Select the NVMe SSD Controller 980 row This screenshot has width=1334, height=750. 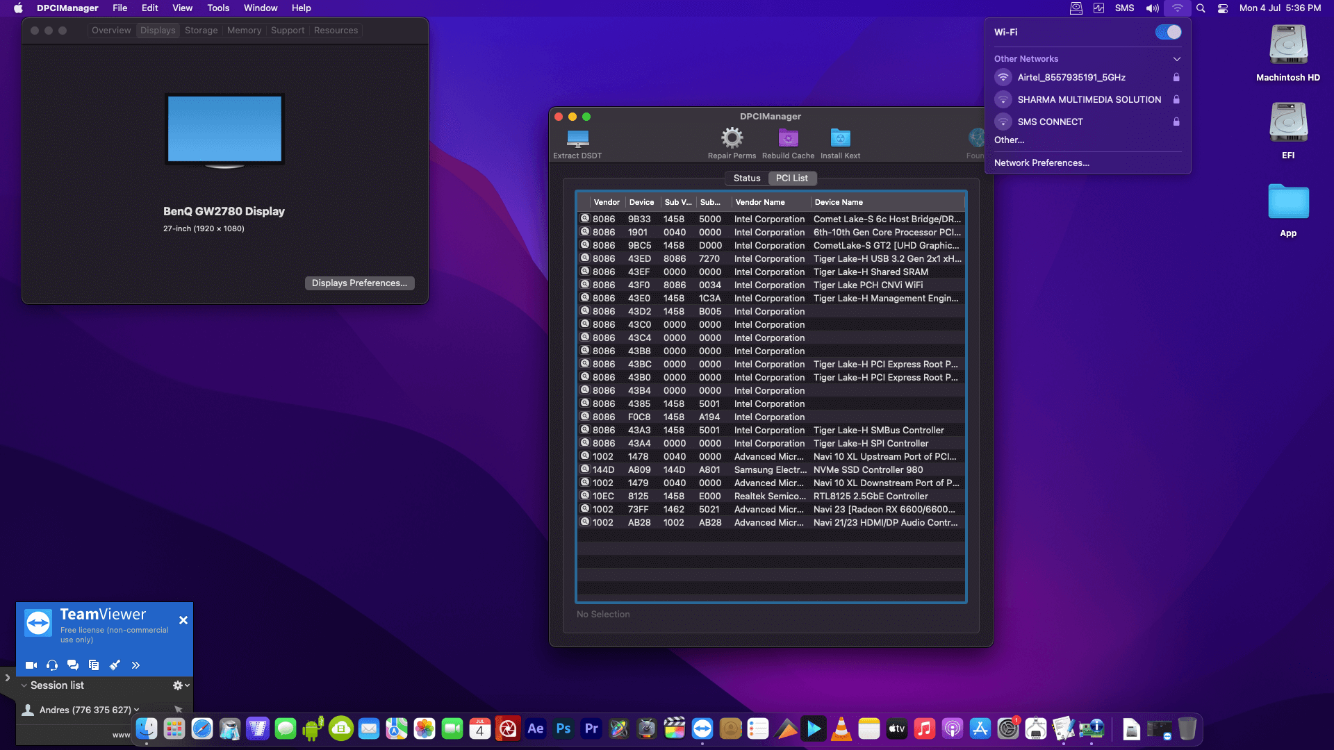pos(771,470)
